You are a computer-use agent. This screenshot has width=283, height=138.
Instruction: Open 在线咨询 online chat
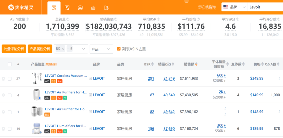pos(207,7)
